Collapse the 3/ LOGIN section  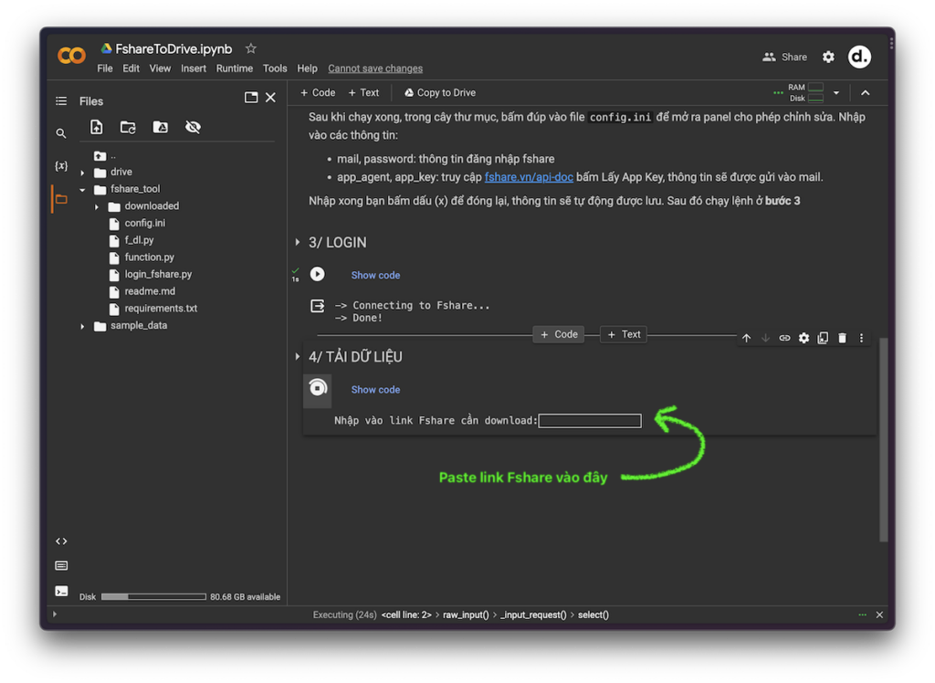click(x=298, y=242)
